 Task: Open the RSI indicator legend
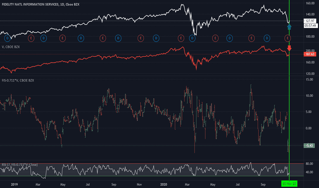pos(20,165)
